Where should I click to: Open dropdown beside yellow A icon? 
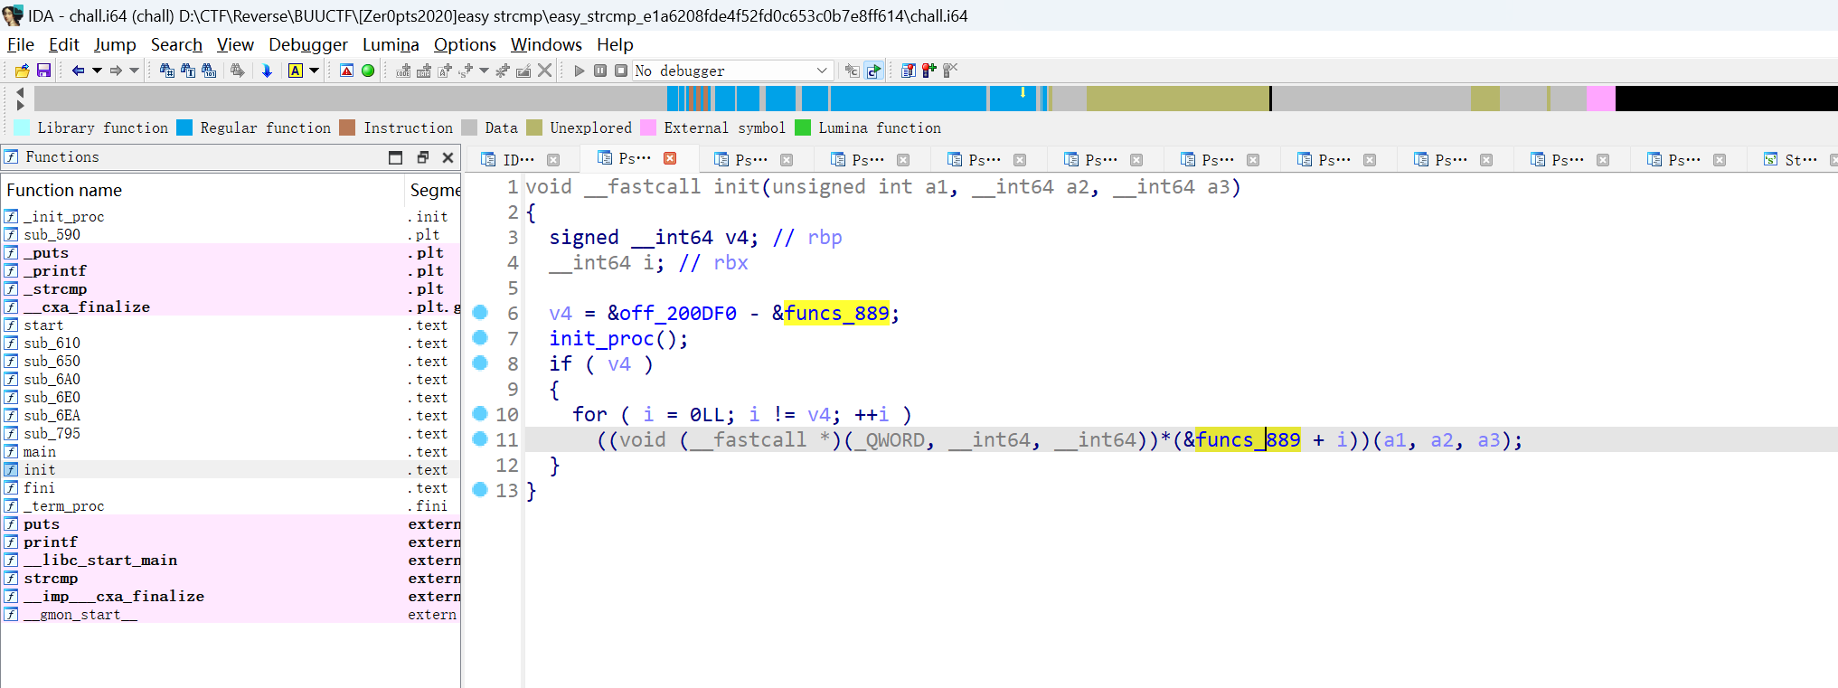(x=315, y=71)
